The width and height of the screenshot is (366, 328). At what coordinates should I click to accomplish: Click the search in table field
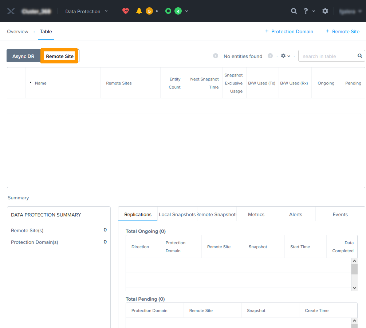pyautogui.click(x=328, y=56)
